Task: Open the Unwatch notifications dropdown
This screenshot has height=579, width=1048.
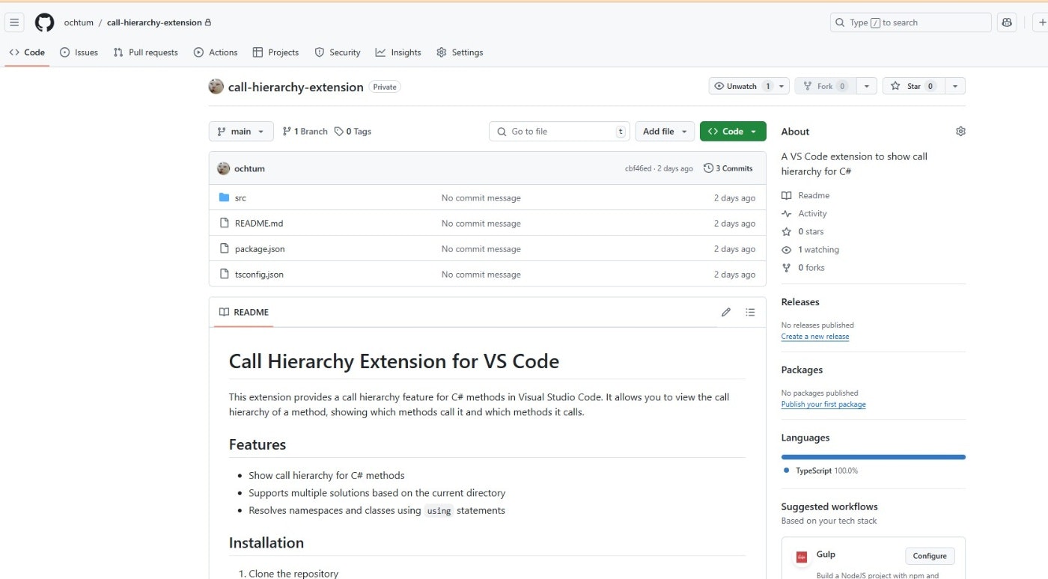Action: [x=749, y=86]
